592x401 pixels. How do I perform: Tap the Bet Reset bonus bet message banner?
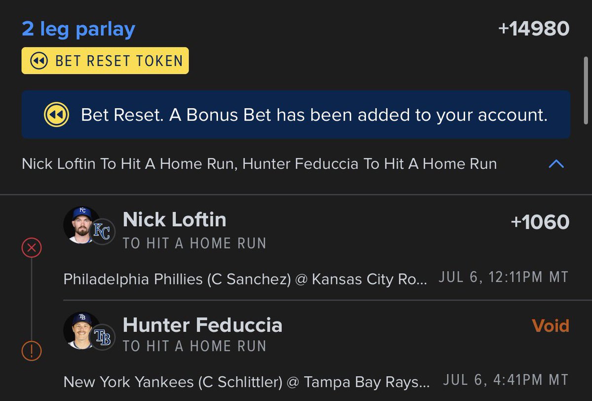(296, 115)
